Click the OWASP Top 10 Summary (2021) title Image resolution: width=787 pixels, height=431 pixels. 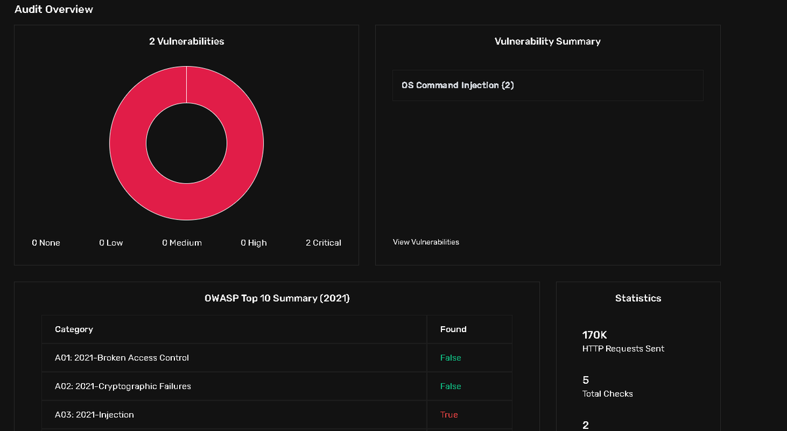coord(277,298)
